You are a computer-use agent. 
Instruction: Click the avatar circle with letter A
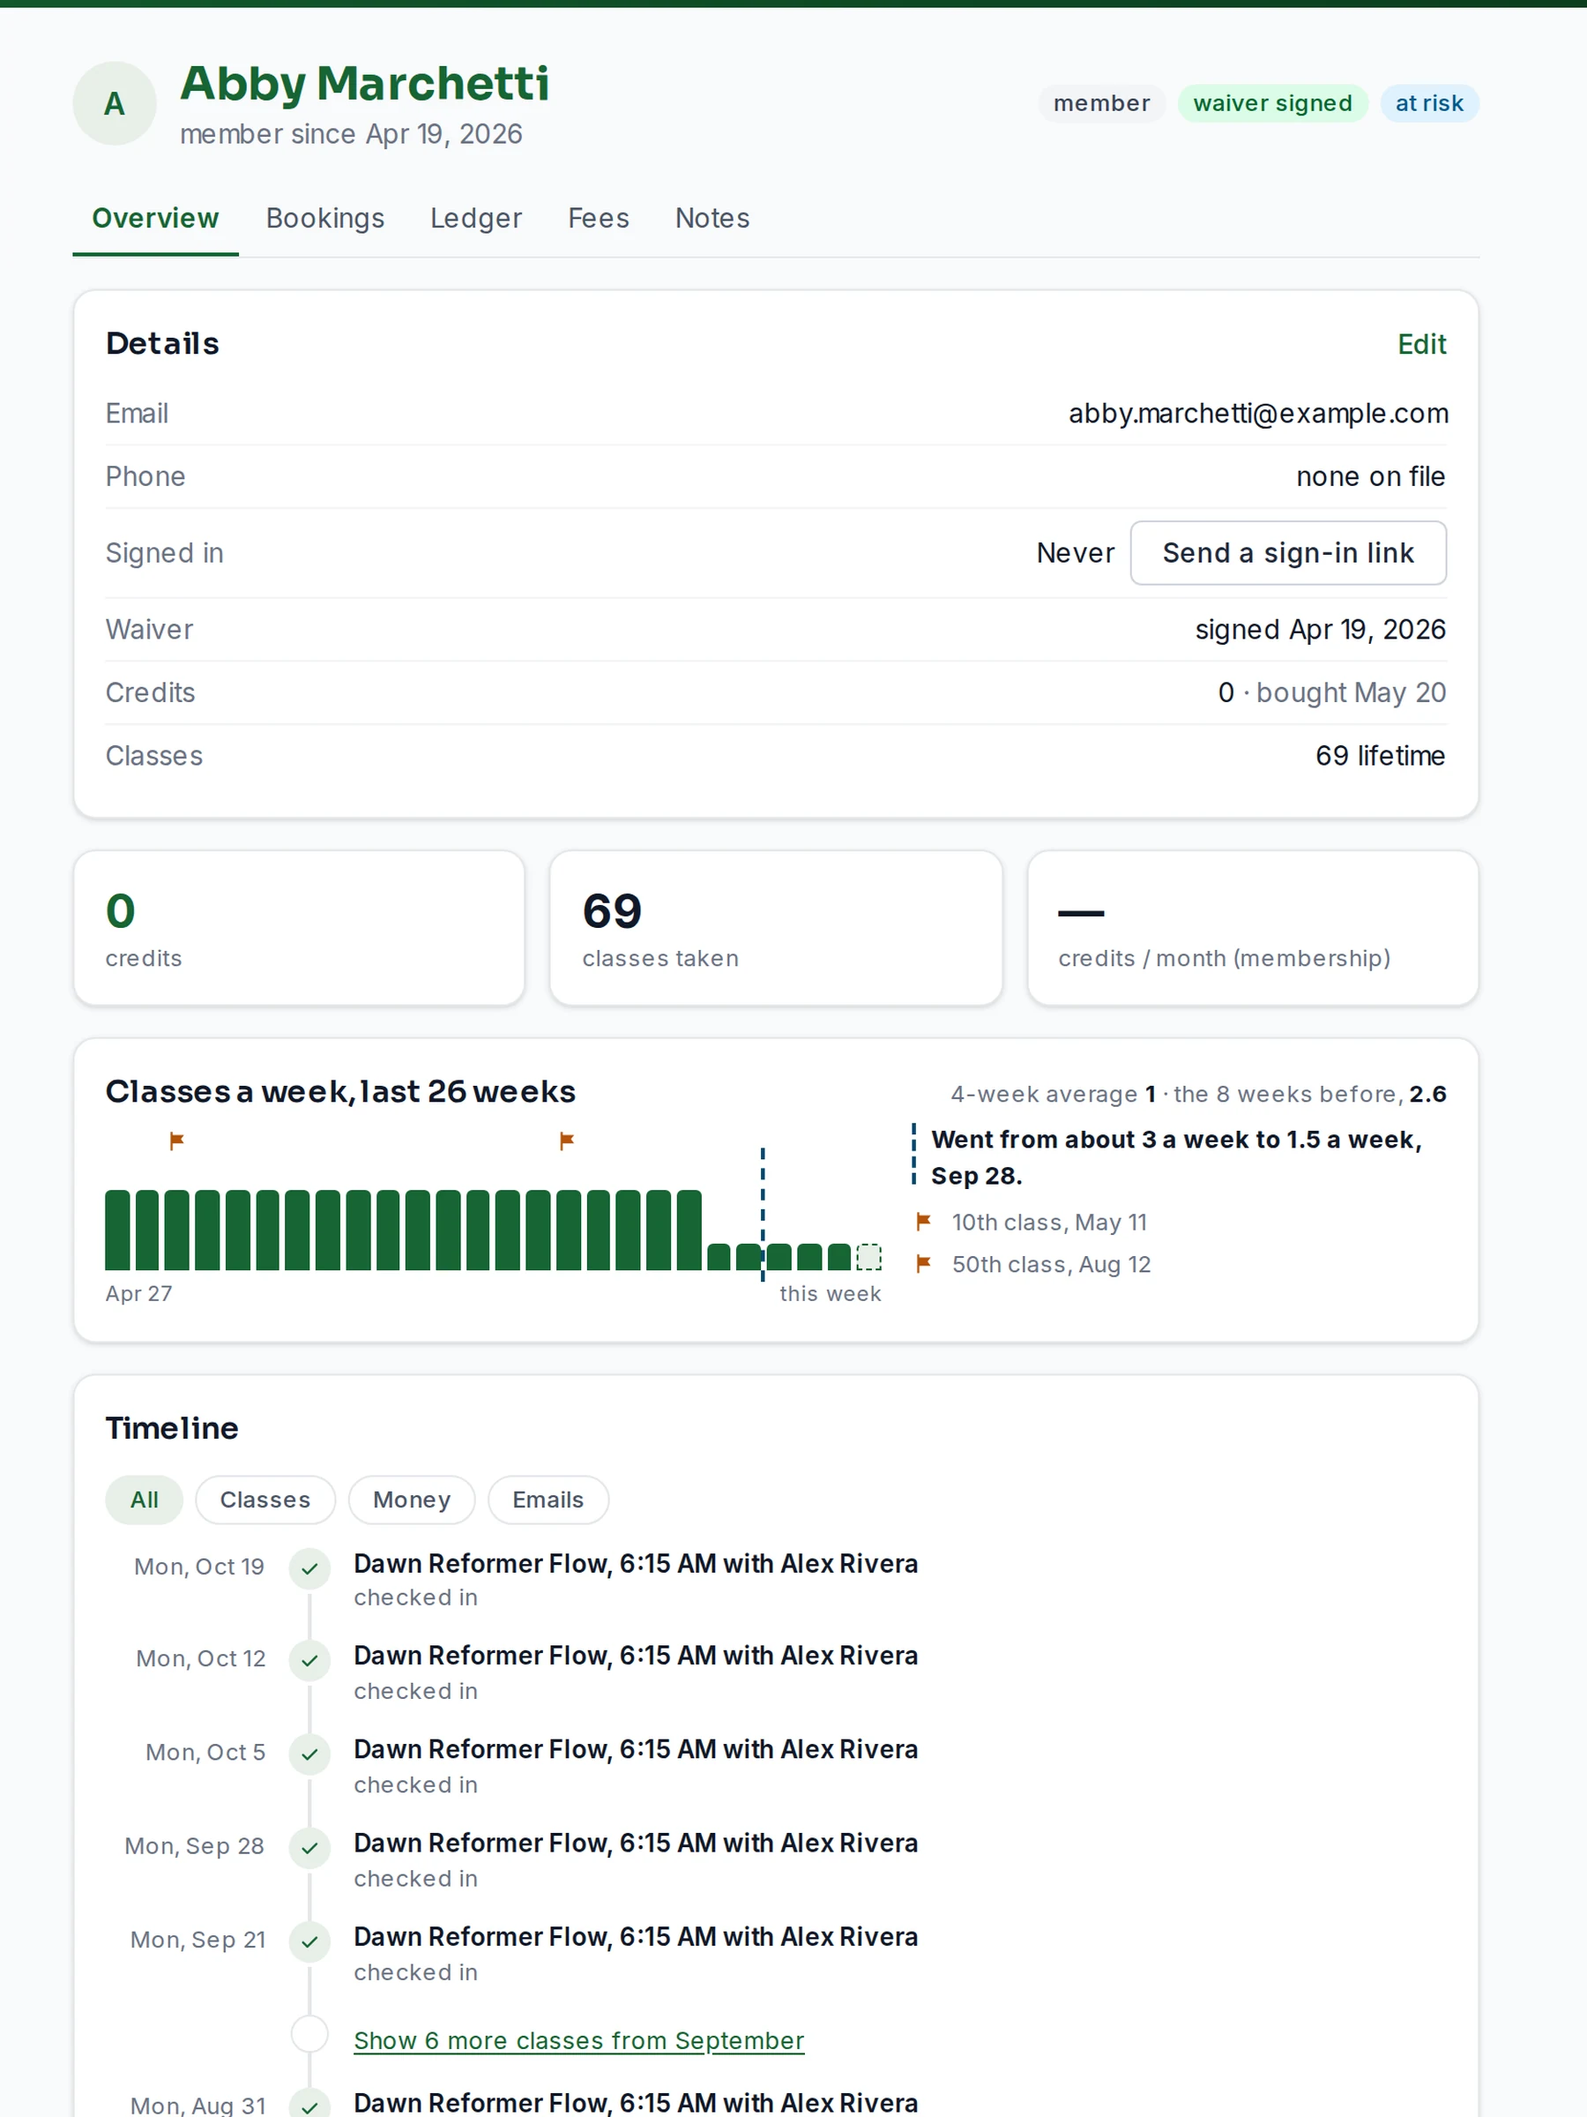[x=115, y=103]
